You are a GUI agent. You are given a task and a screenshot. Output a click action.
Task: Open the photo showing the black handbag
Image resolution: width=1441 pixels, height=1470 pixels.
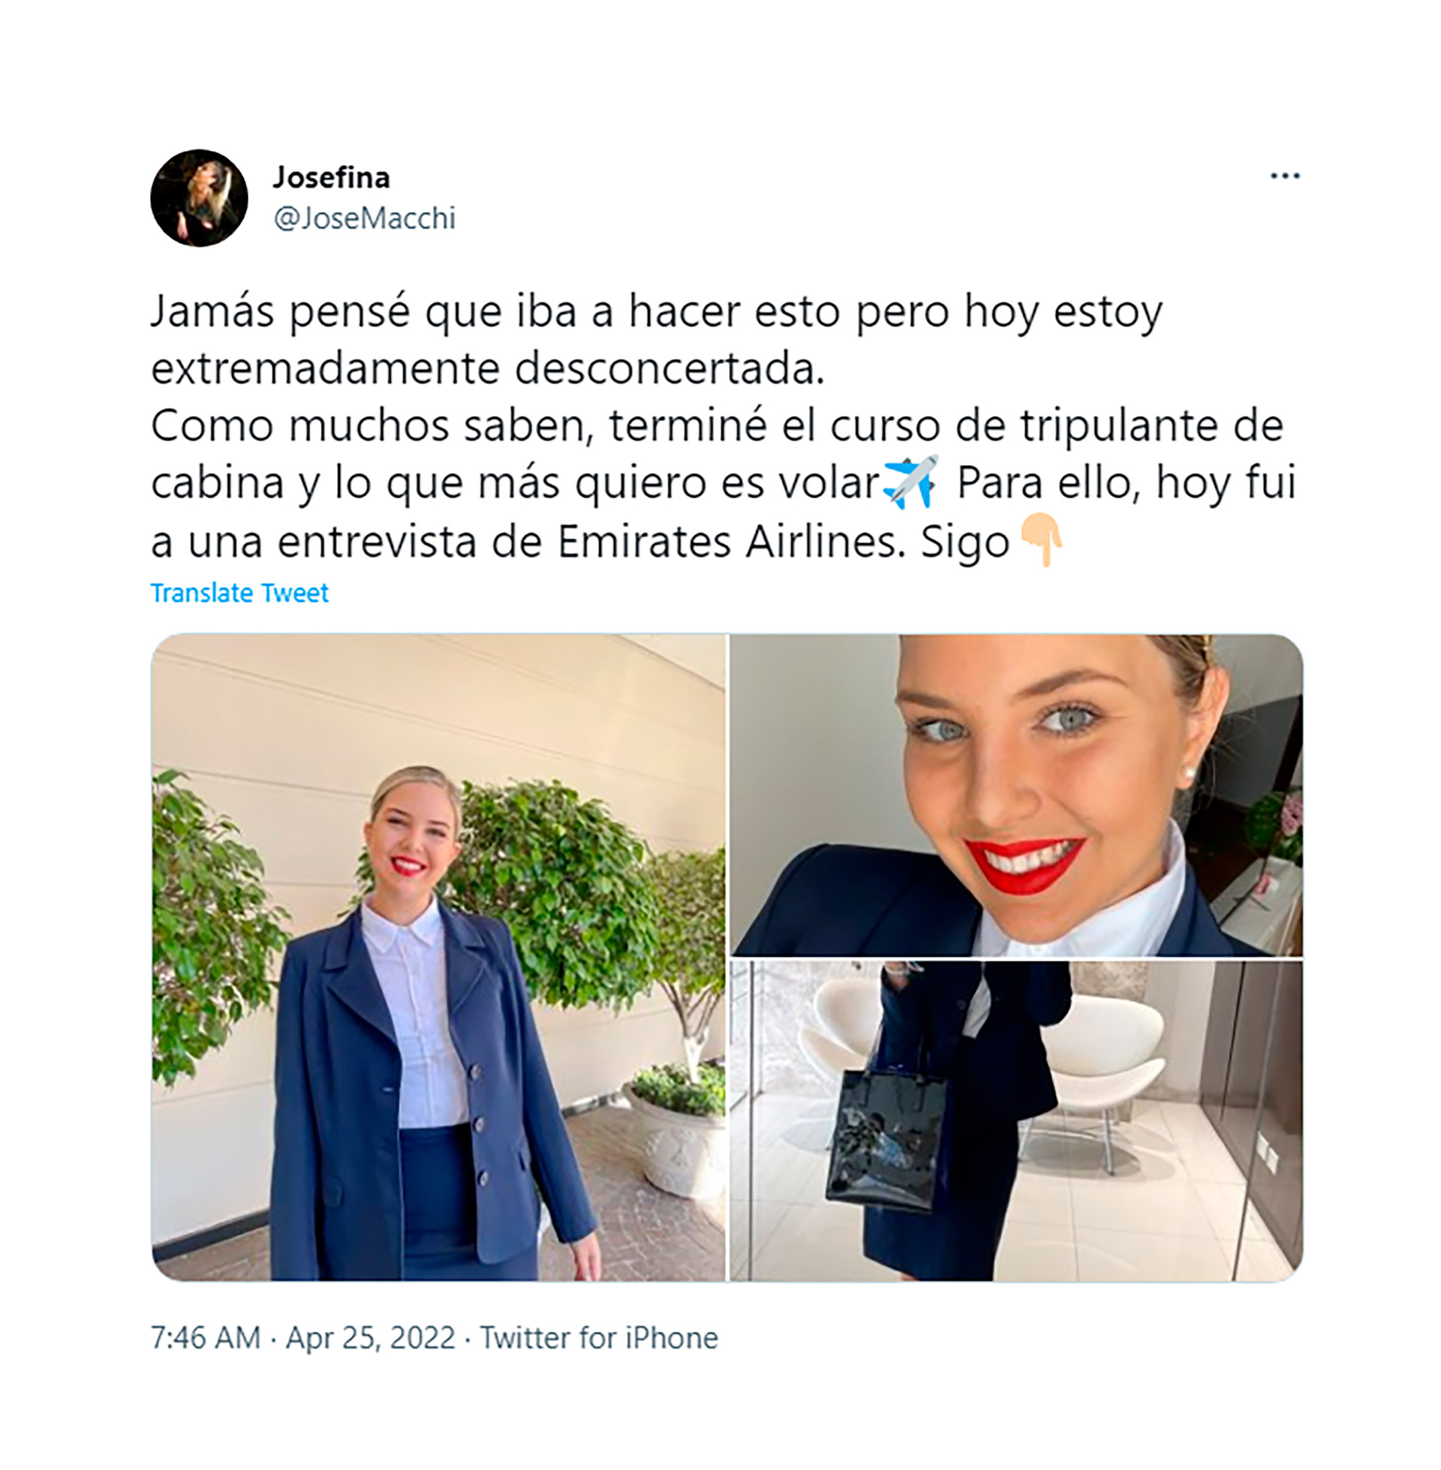(1015, 1121)
